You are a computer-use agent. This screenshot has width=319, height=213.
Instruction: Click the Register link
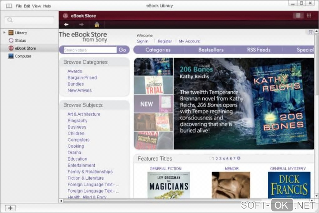coord(165,41)
